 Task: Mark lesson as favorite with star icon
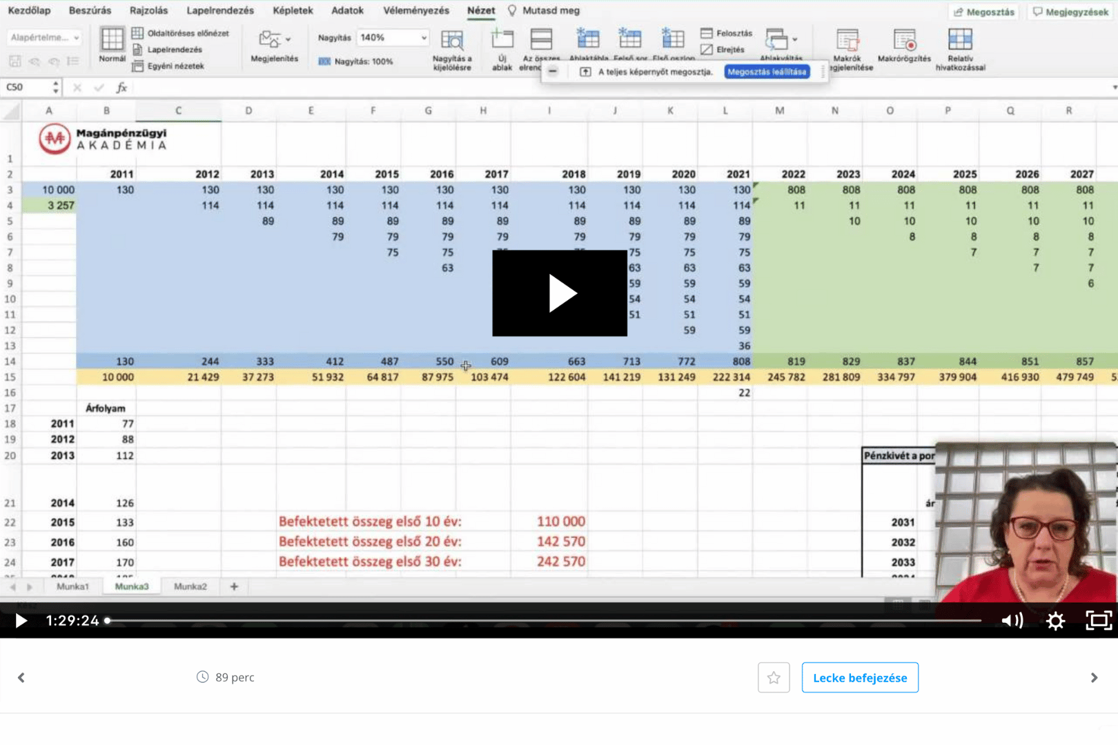pyautogui.click(x=774, y=677)
